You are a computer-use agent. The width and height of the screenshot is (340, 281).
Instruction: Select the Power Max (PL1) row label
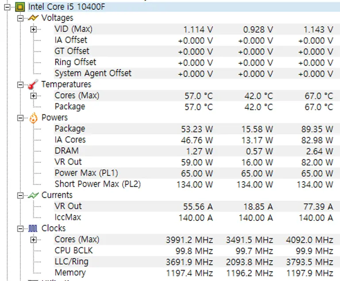[86, 173]
